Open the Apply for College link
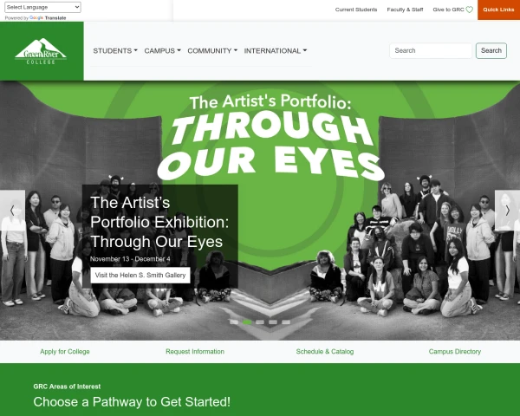520x416 pixels. (65, 351)
